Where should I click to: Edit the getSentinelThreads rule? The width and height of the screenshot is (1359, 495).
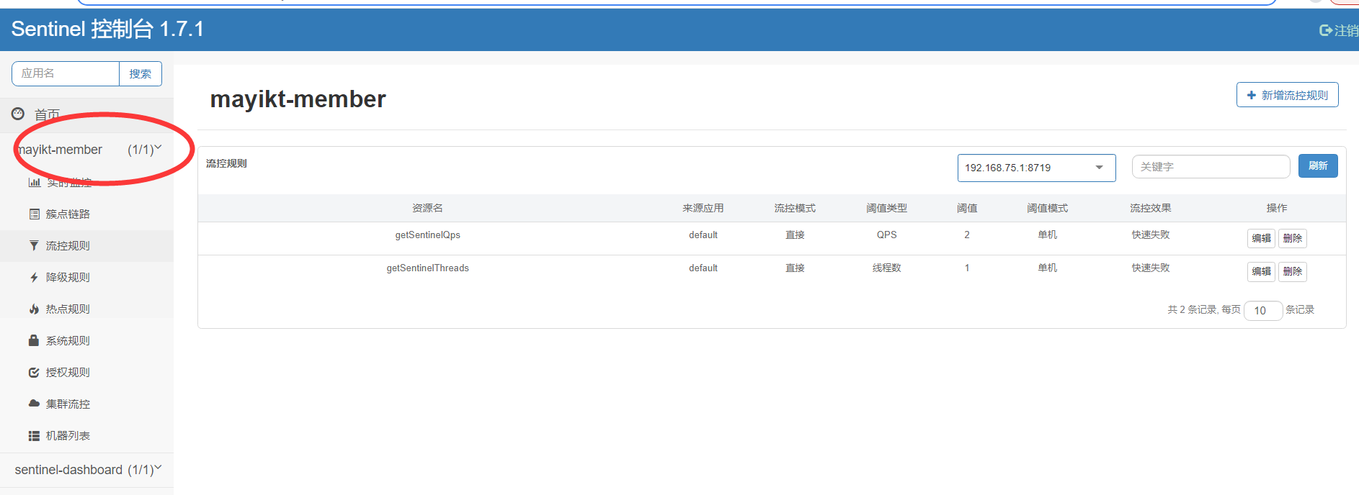coord(1261,271)
